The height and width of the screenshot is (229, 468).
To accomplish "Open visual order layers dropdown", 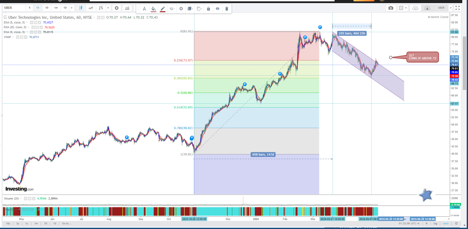I will click(190, 9).
